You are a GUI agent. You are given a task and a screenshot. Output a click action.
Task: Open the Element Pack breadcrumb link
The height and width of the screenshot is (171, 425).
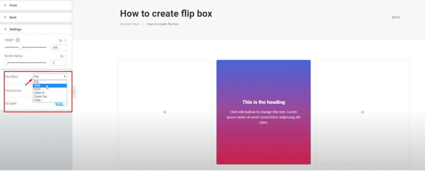tap(130, 24)
